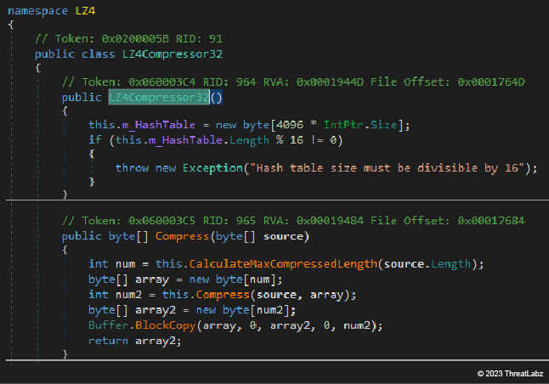Click the Token 0x060003C4 comment line
The image size is (549, 384).
tap(293, 82)
